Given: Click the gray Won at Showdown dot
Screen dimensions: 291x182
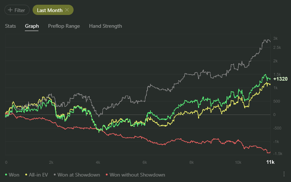Looking at the screenshot, I should click(54, 175).
